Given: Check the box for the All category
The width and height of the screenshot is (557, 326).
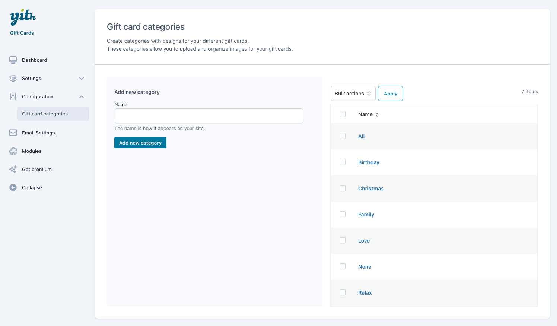Looking at the screenshot, I should tap(343, 136).
